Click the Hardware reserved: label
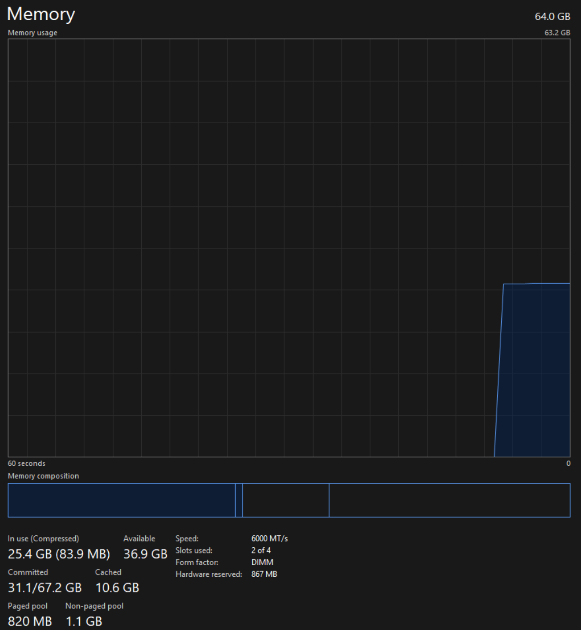Viewport: 581px width, 630px height. tap(209, 574)
